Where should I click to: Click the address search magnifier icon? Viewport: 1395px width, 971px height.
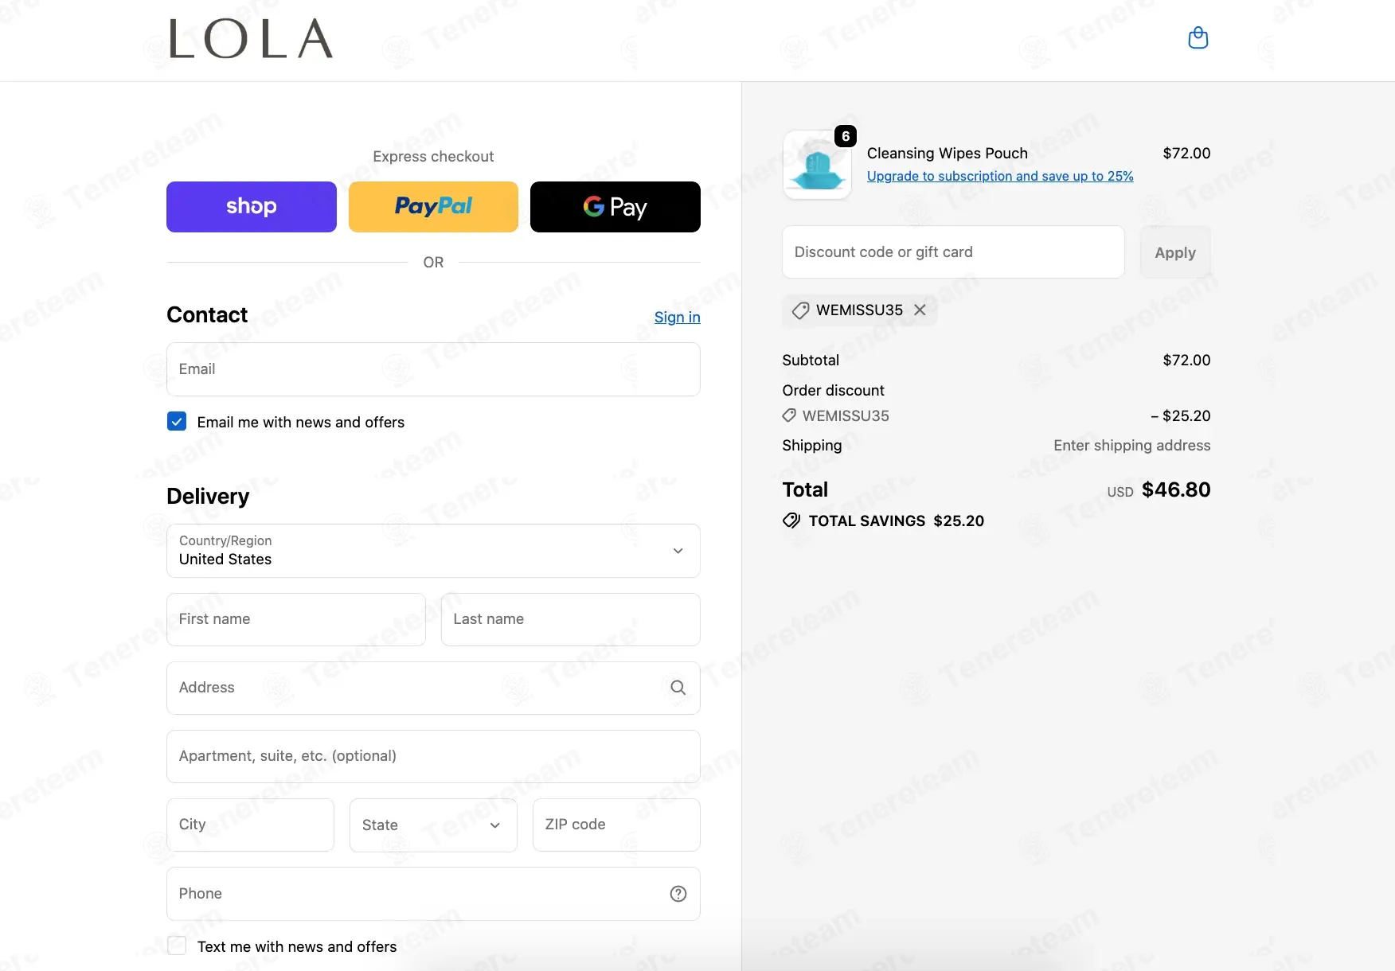tap(678, 688)
